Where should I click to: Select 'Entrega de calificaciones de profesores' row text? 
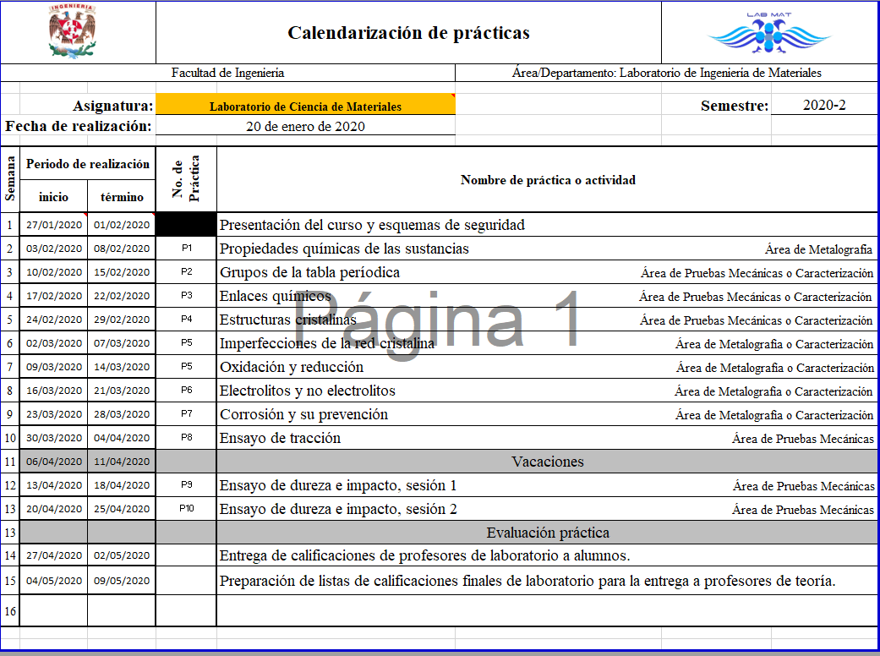click(424, 555)
